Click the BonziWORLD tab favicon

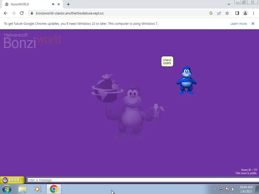pos(7,4)
